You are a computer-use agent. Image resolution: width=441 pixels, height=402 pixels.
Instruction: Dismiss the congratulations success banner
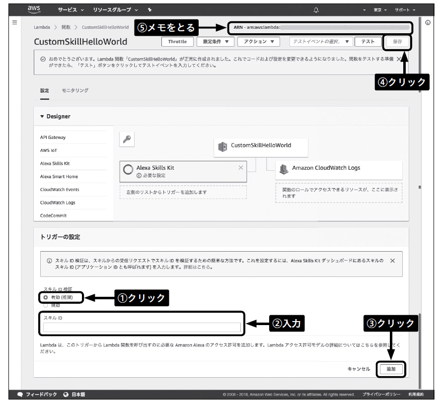(x=399, y=59)
